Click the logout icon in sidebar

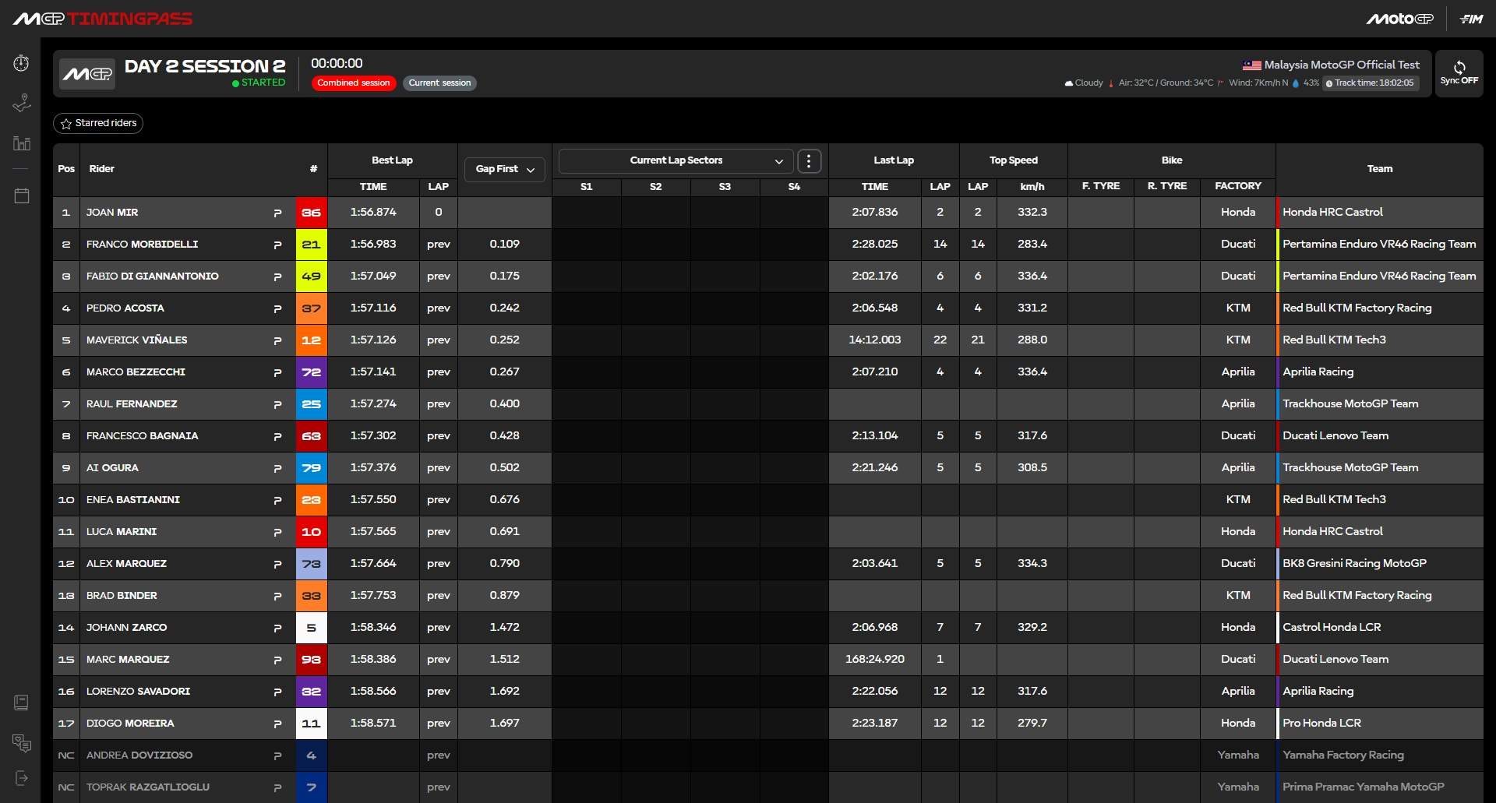tap(21, 778)
